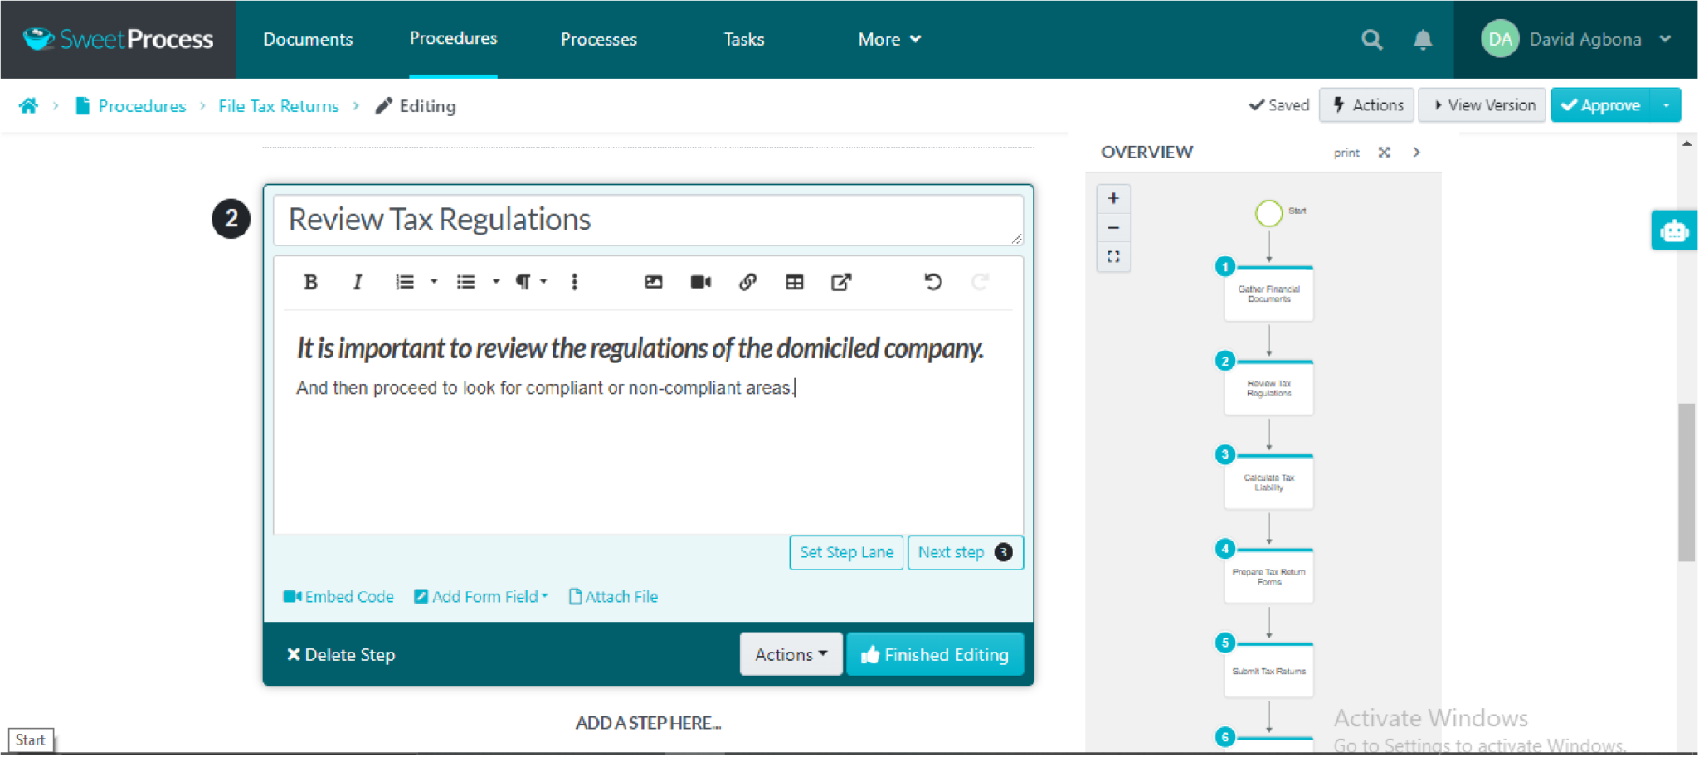This screenshot has width=1699, height=757.
Task: Zoom out on the overview diagram
Action: pos(1113,228)
